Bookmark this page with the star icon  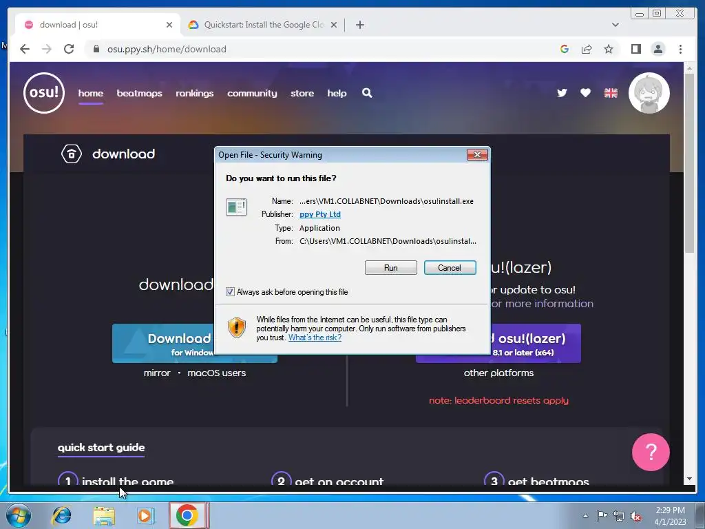[609, 49]
